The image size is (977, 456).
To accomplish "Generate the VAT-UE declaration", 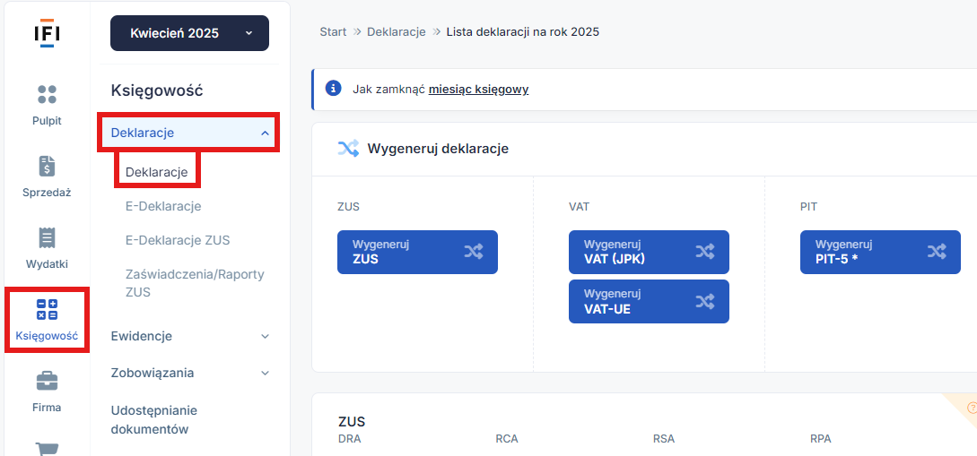I will [649, 301].
